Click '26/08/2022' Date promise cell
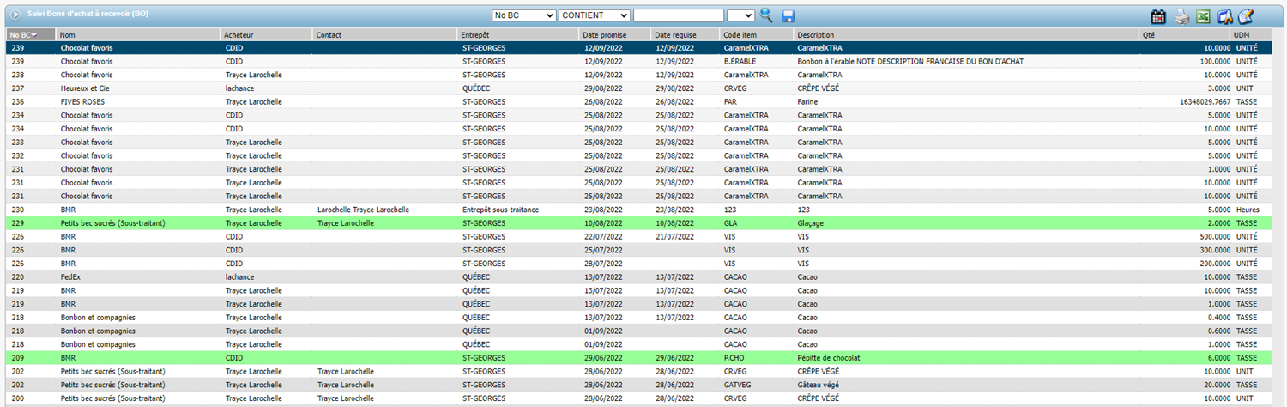Image resolution: width=1287 pixels, height=407 pixels. (605, 102)
